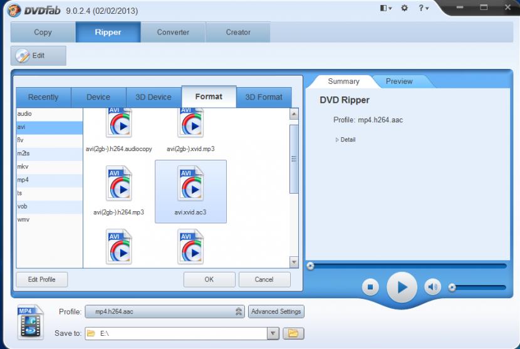Open the Device profile tab
Image resolution: width=520 pixels, height=349 pixels.
coord(98,97)
